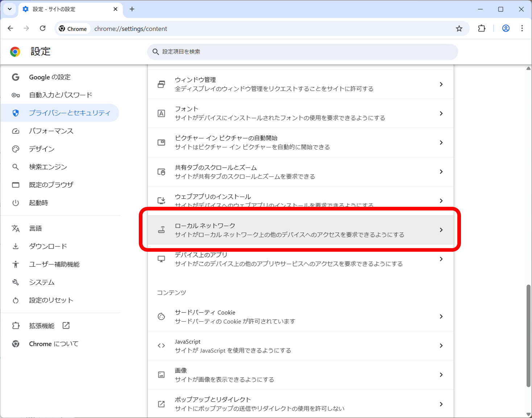Click the external link icon beside 拡張機能
Viewport: 532px width, 418px height.
click(x=66, y=325)
